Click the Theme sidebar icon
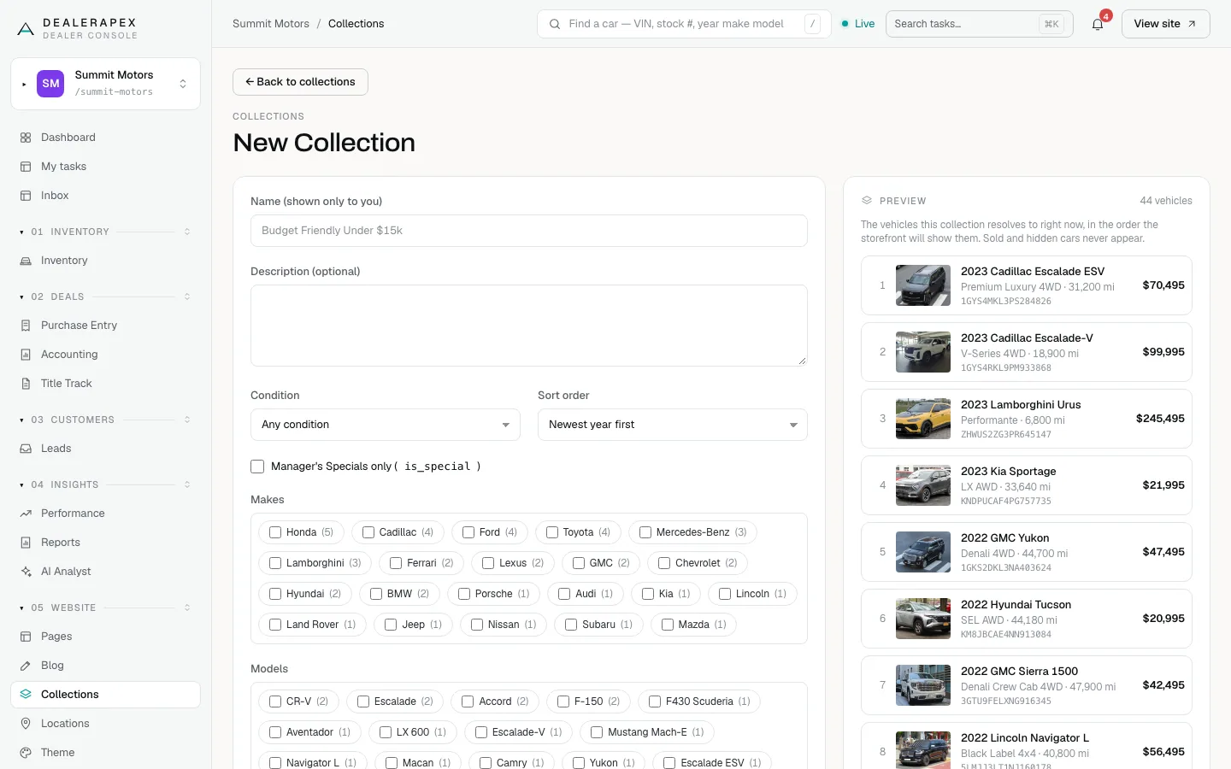1231x769 pixels. [26, 753]
